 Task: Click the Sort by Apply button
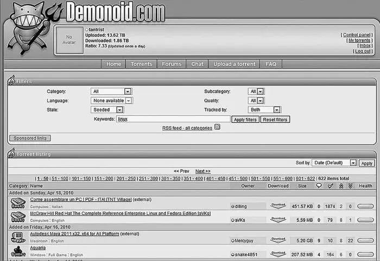(x=366, y=164)
